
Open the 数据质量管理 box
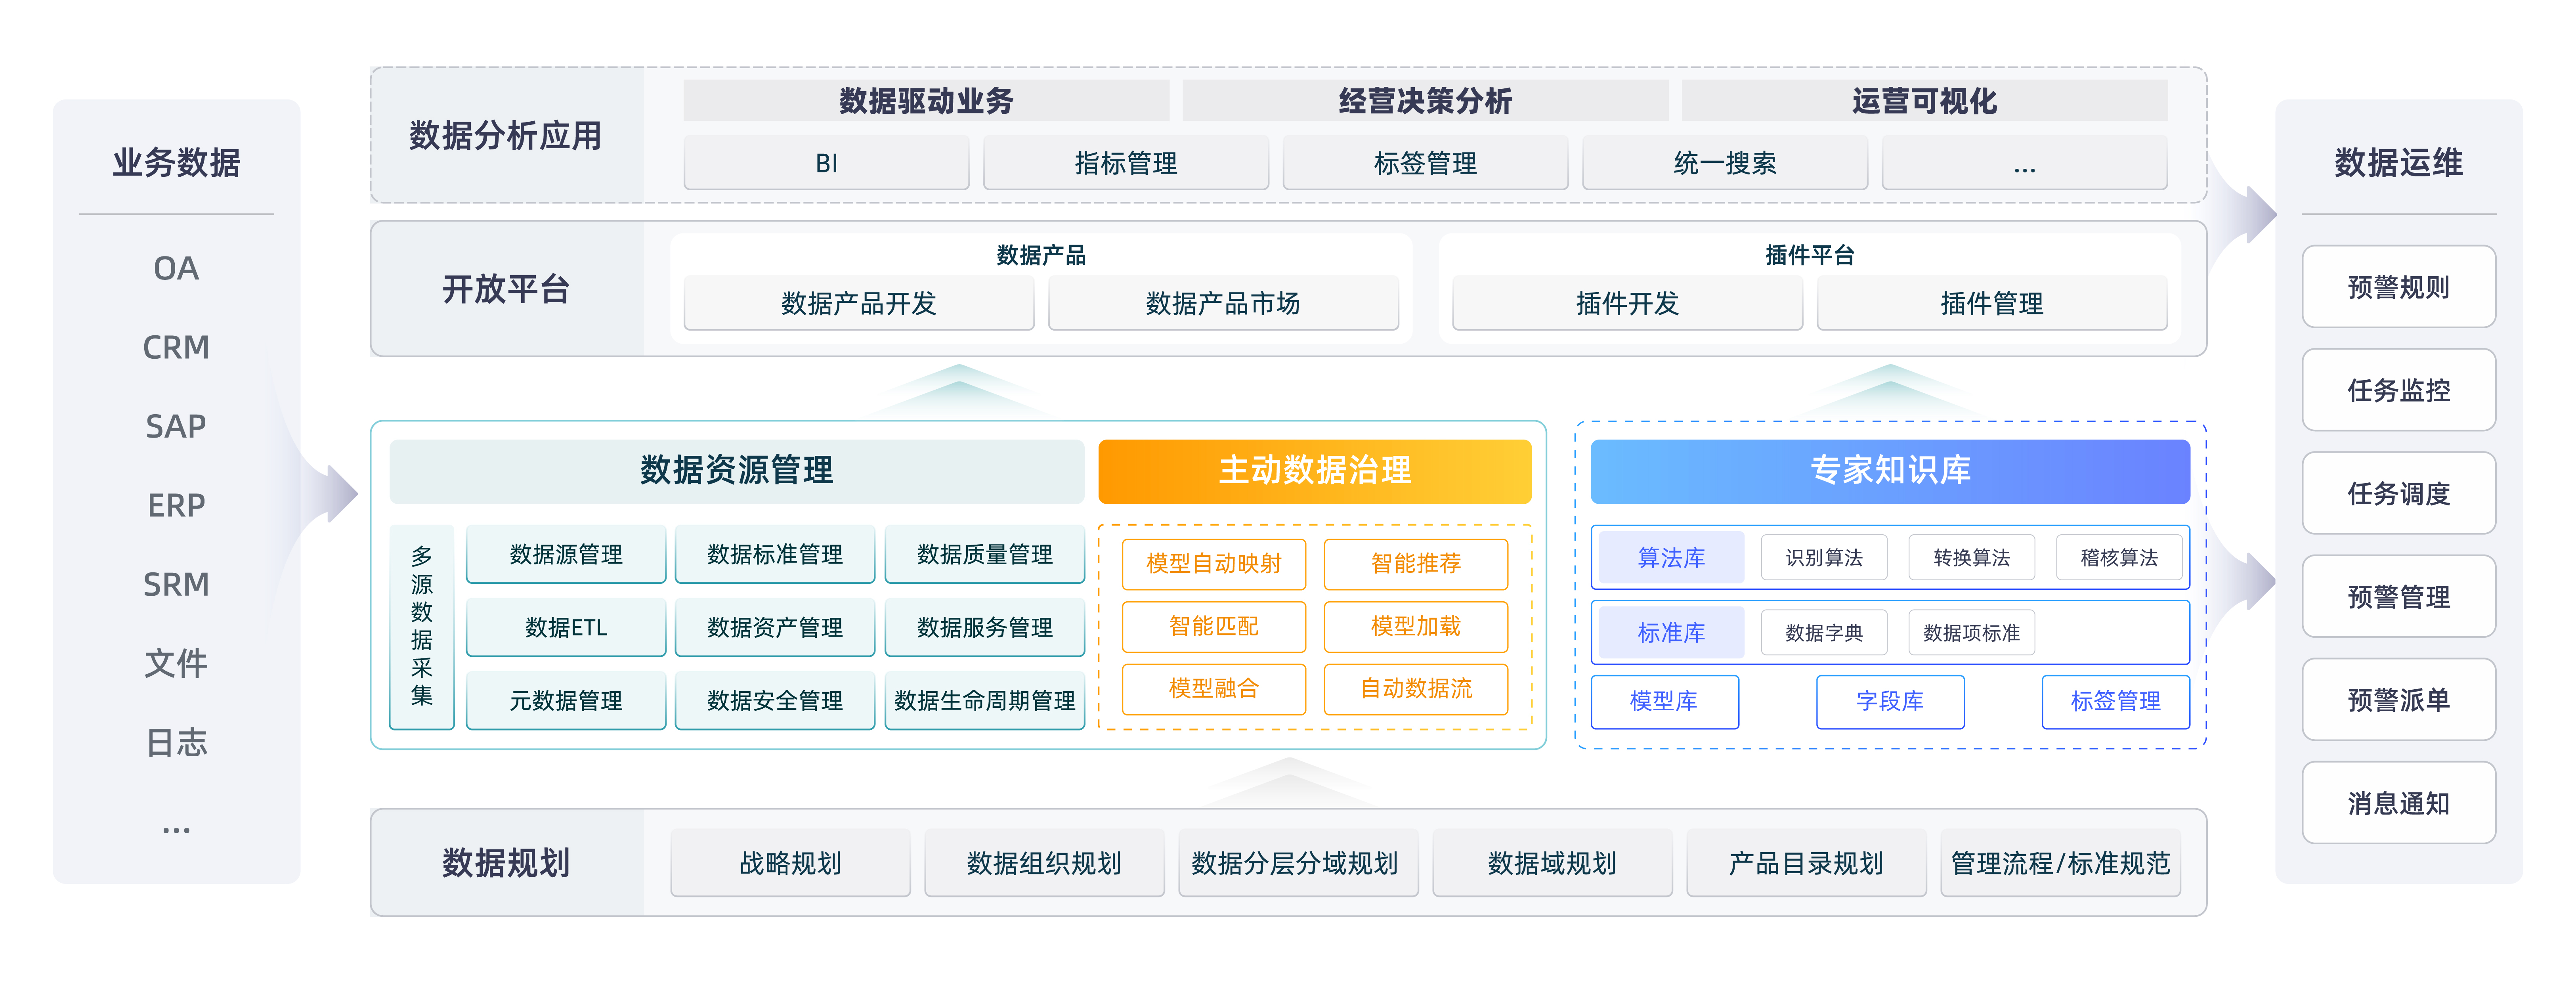[984, 554]
